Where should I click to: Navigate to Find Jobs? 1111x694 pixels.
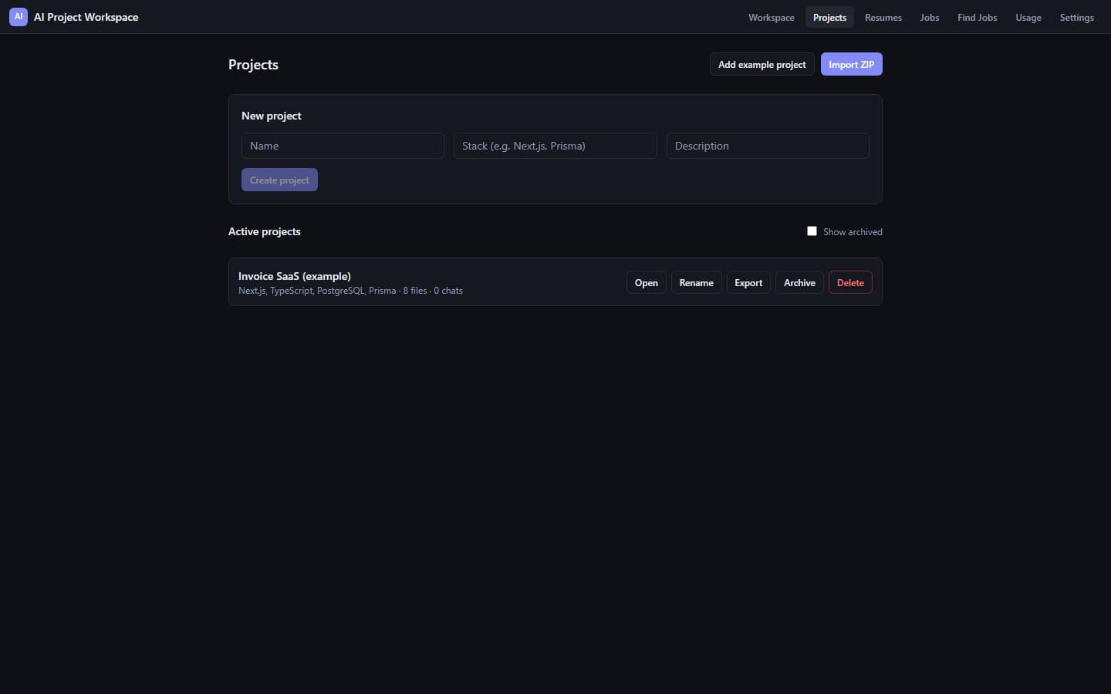coord(978,17)
